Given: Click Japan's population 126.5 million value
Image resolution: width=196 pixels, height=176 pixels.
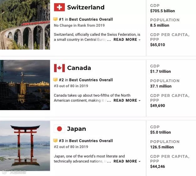Looking at the screenshot, I should coord(162,147).
